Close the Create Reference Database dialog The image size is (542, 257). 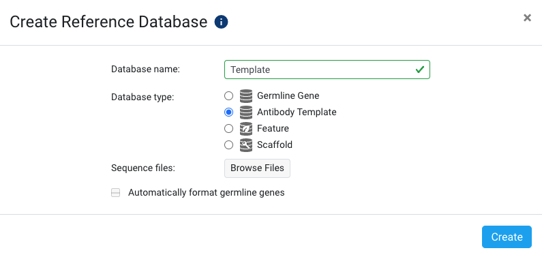(527, 18)
